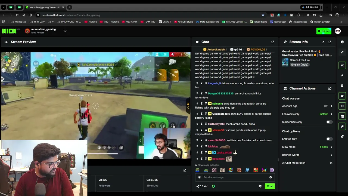The image size is (348, 196).
Task: Pop out the Chat panel
Action: click(x=273, y=42)
